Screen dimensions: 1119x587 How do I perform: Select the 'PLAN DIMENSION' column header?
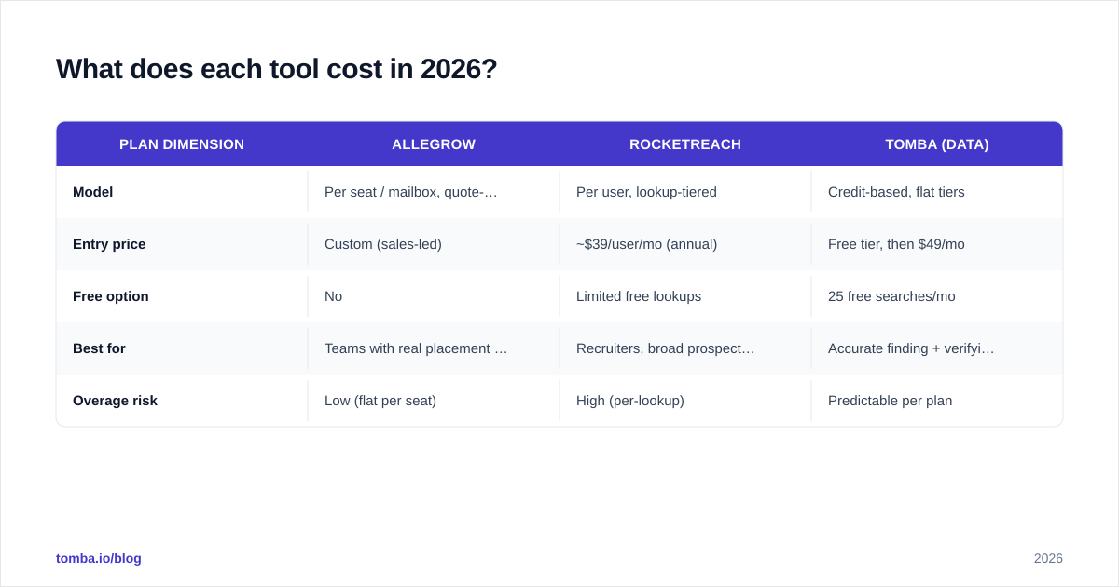tap(182, 144)
